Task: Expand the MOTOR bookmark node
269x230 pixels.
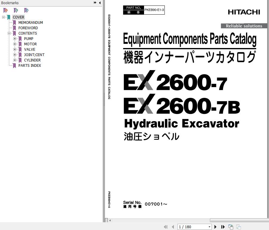Action: click(15, 44)
